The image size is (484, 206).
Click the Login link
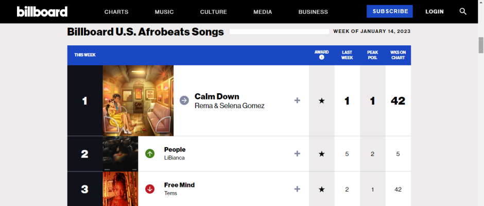coord(435,12)
